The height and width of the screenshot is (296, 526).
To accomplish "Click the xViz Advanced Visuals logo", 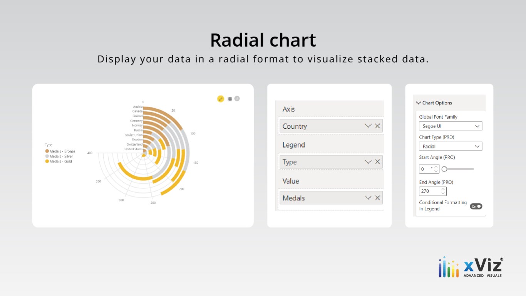I will (x=471, y=267).
